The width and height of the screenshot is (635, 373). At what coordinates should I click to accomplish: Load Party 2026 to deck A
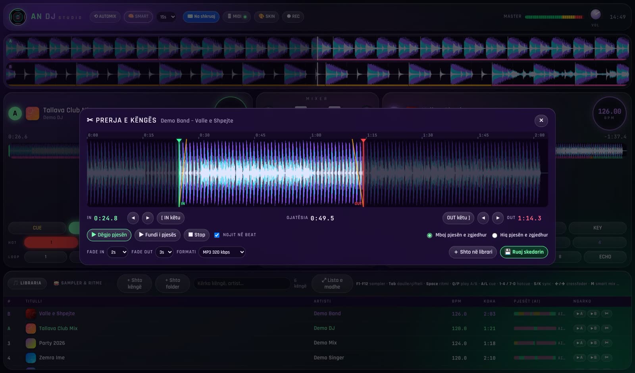tap(579, 343)
